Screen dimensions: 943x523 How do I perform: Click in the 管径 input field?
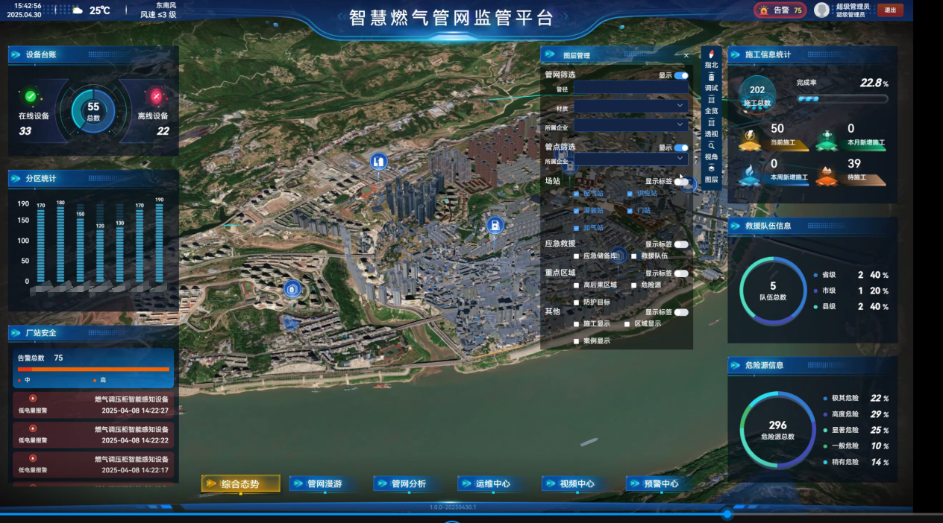click(x=631, y=88)
